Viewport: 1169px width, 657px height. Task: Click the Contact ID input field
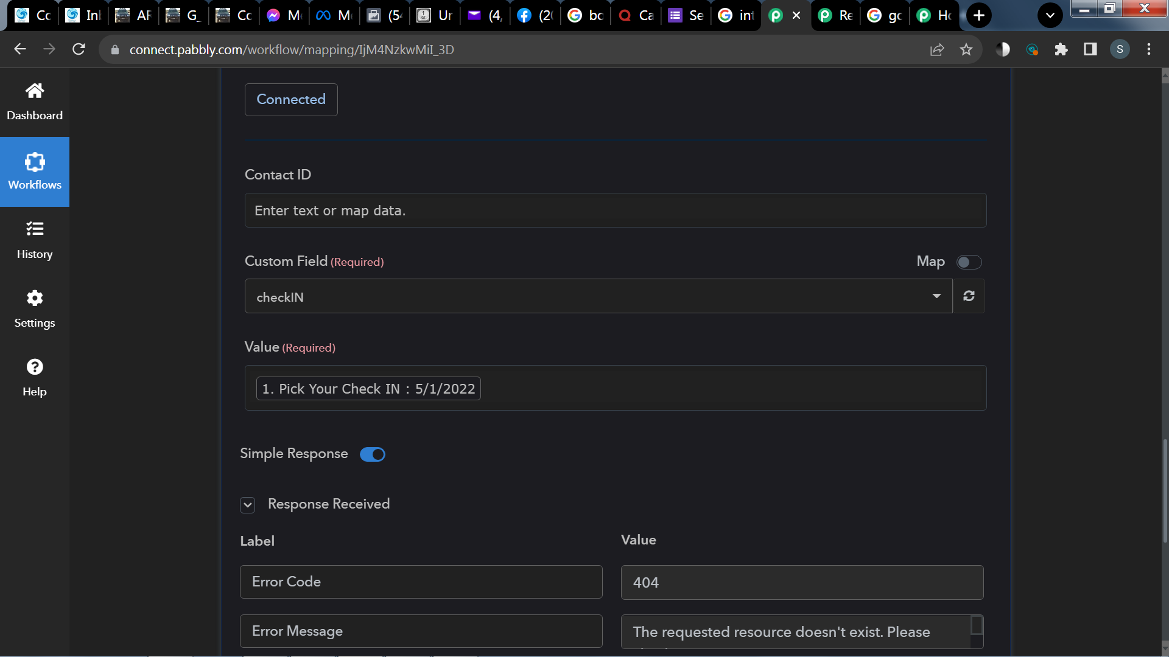(616, 210)
